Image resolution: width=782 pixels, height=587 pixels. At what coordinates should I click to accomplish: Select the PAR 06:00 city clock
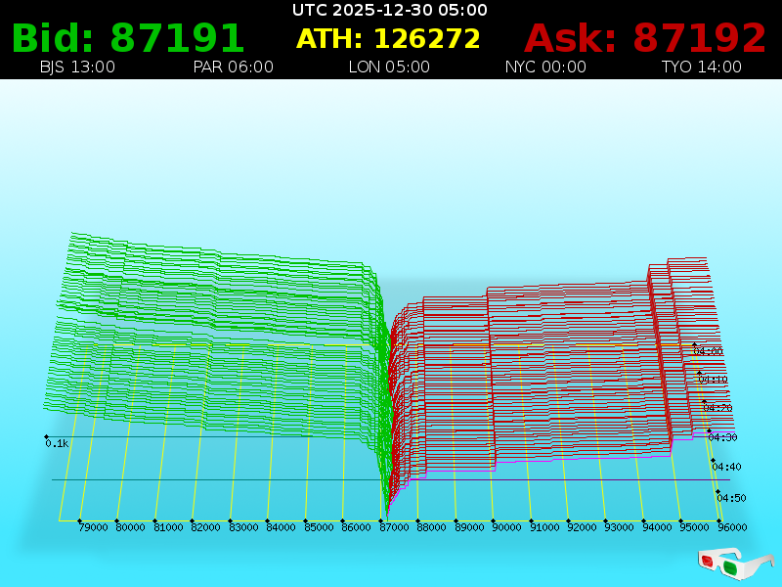(234, 68)
